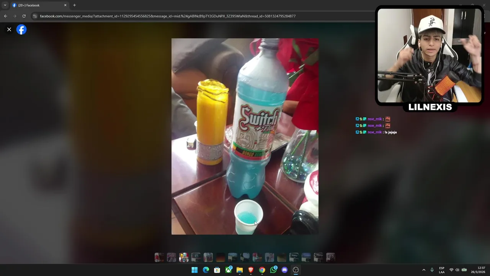
Task: Open the tab search dropdown arrow
Action: (x=5, y=5)
